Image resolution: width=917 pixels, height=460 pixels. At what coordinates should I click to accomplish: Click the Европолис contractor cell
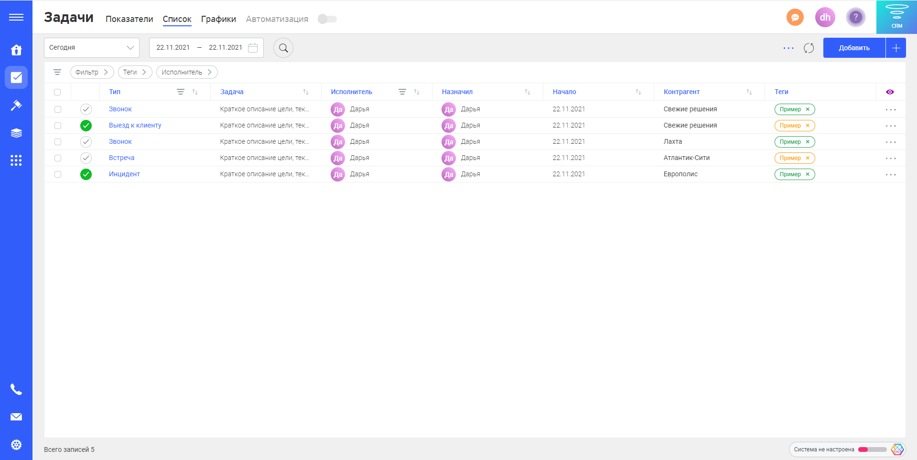point(680,174)
